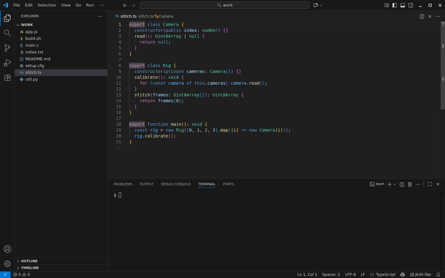
Task: Open editor More Actions menu
Action: click(x=438, y=16)
